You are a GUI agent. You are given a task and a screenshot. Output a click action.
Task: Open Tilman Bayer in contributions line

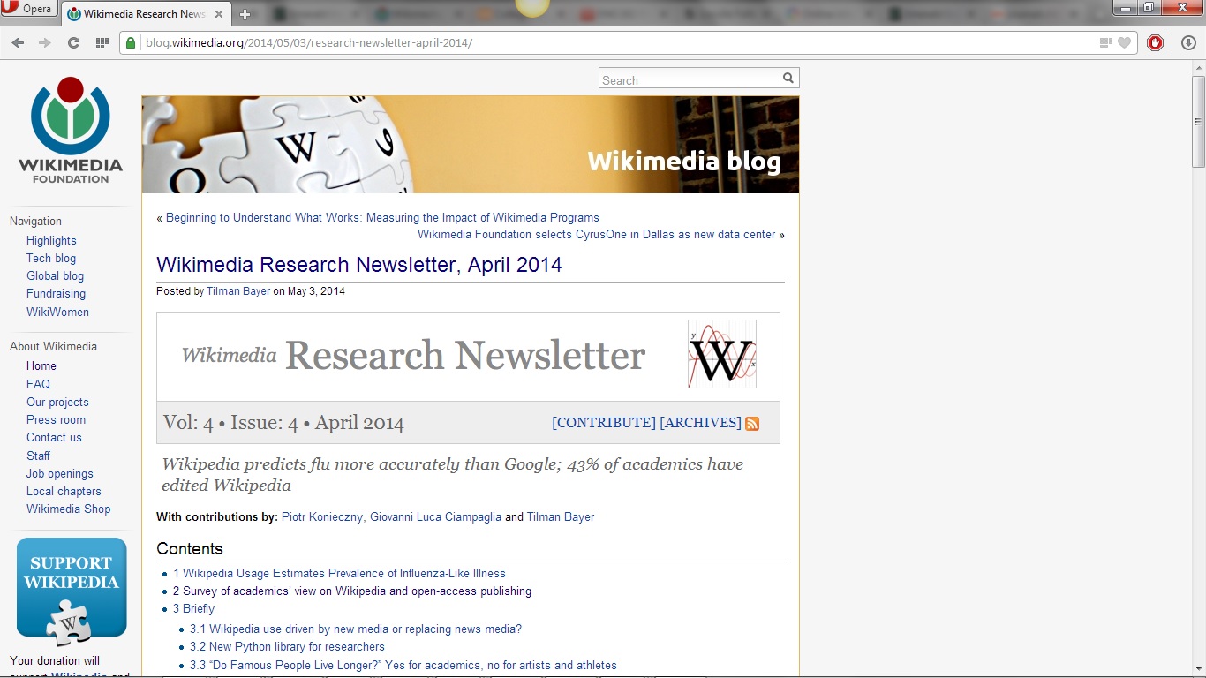pyautogui.click(x=561, y=516)
